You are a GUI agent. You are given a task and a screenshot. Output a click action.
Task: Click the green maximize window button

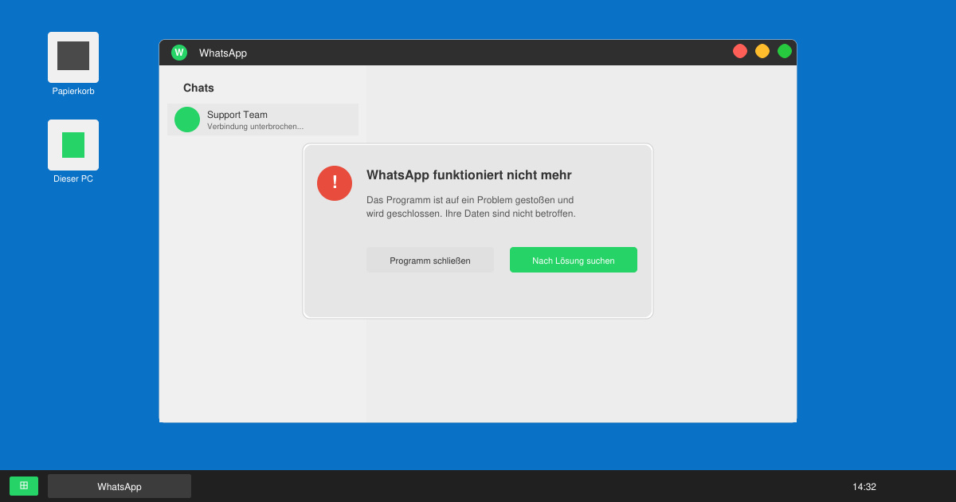coord(785,51)
